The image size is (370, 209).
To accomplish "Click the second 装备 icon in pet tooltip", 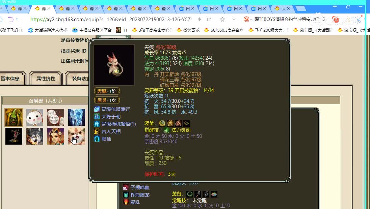I will coord(170,123).
